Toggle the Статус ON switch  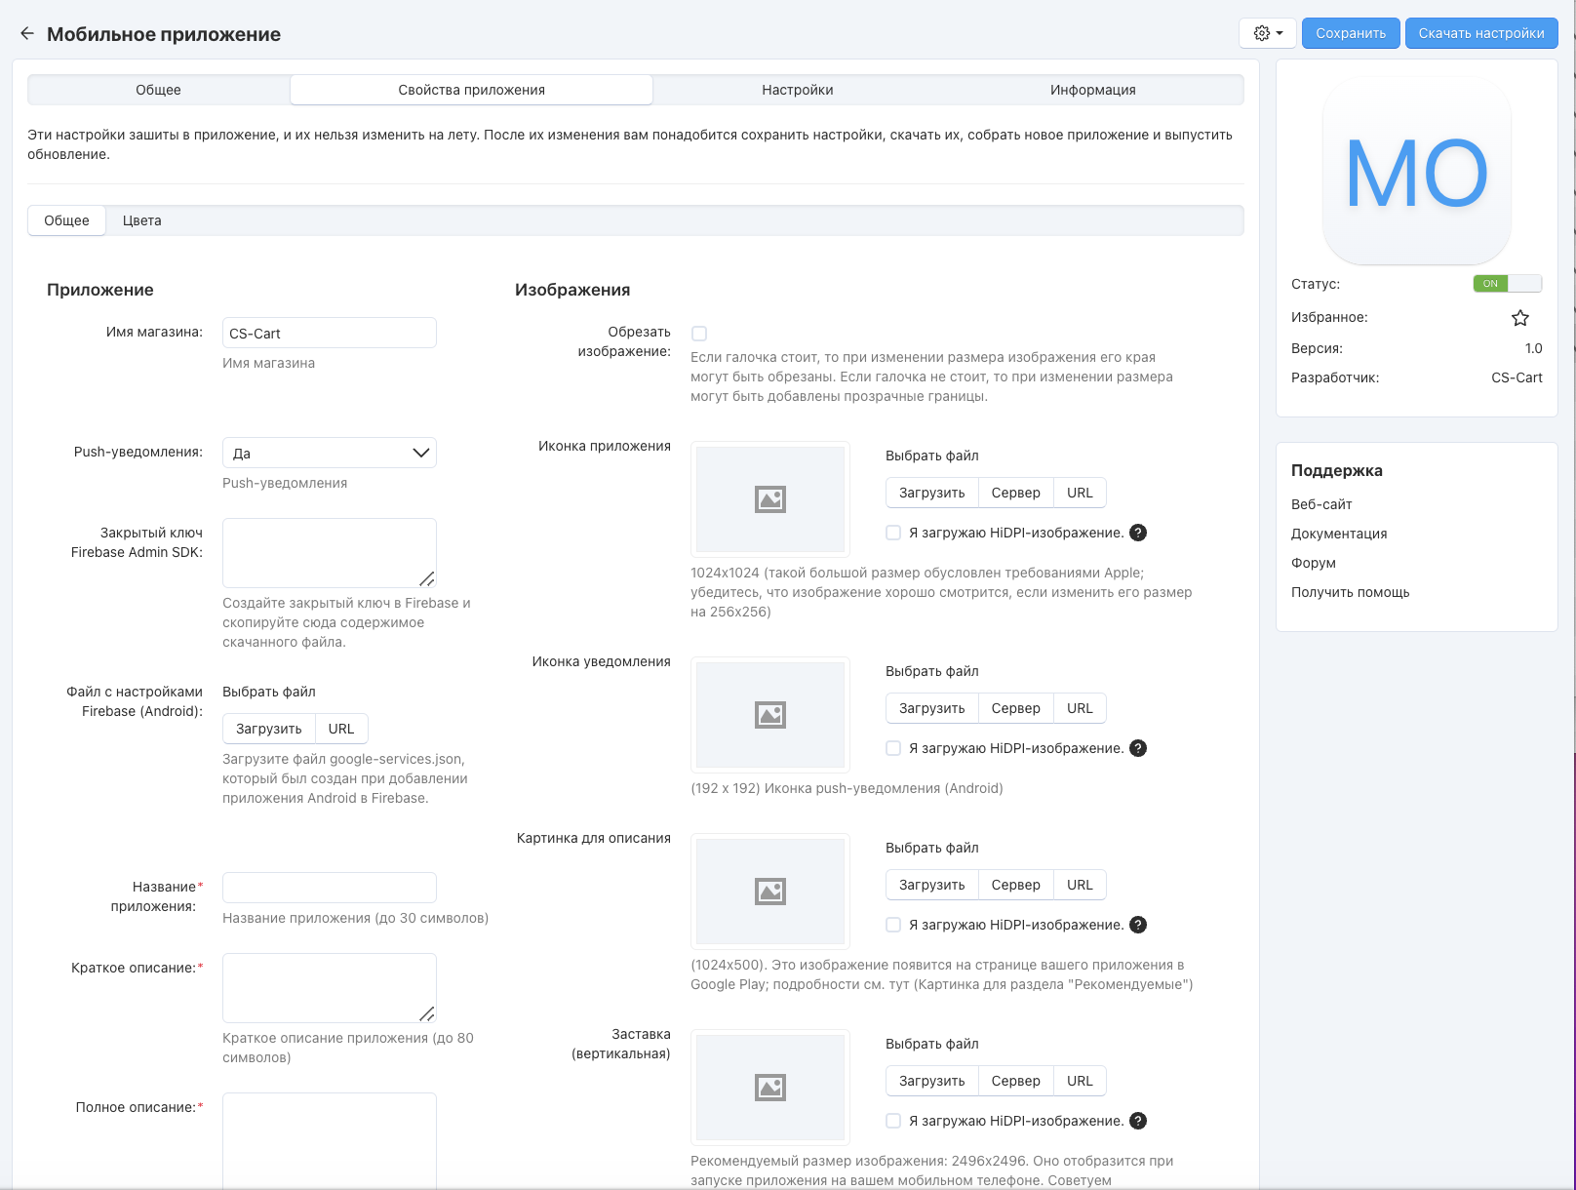pos(1507,284)
